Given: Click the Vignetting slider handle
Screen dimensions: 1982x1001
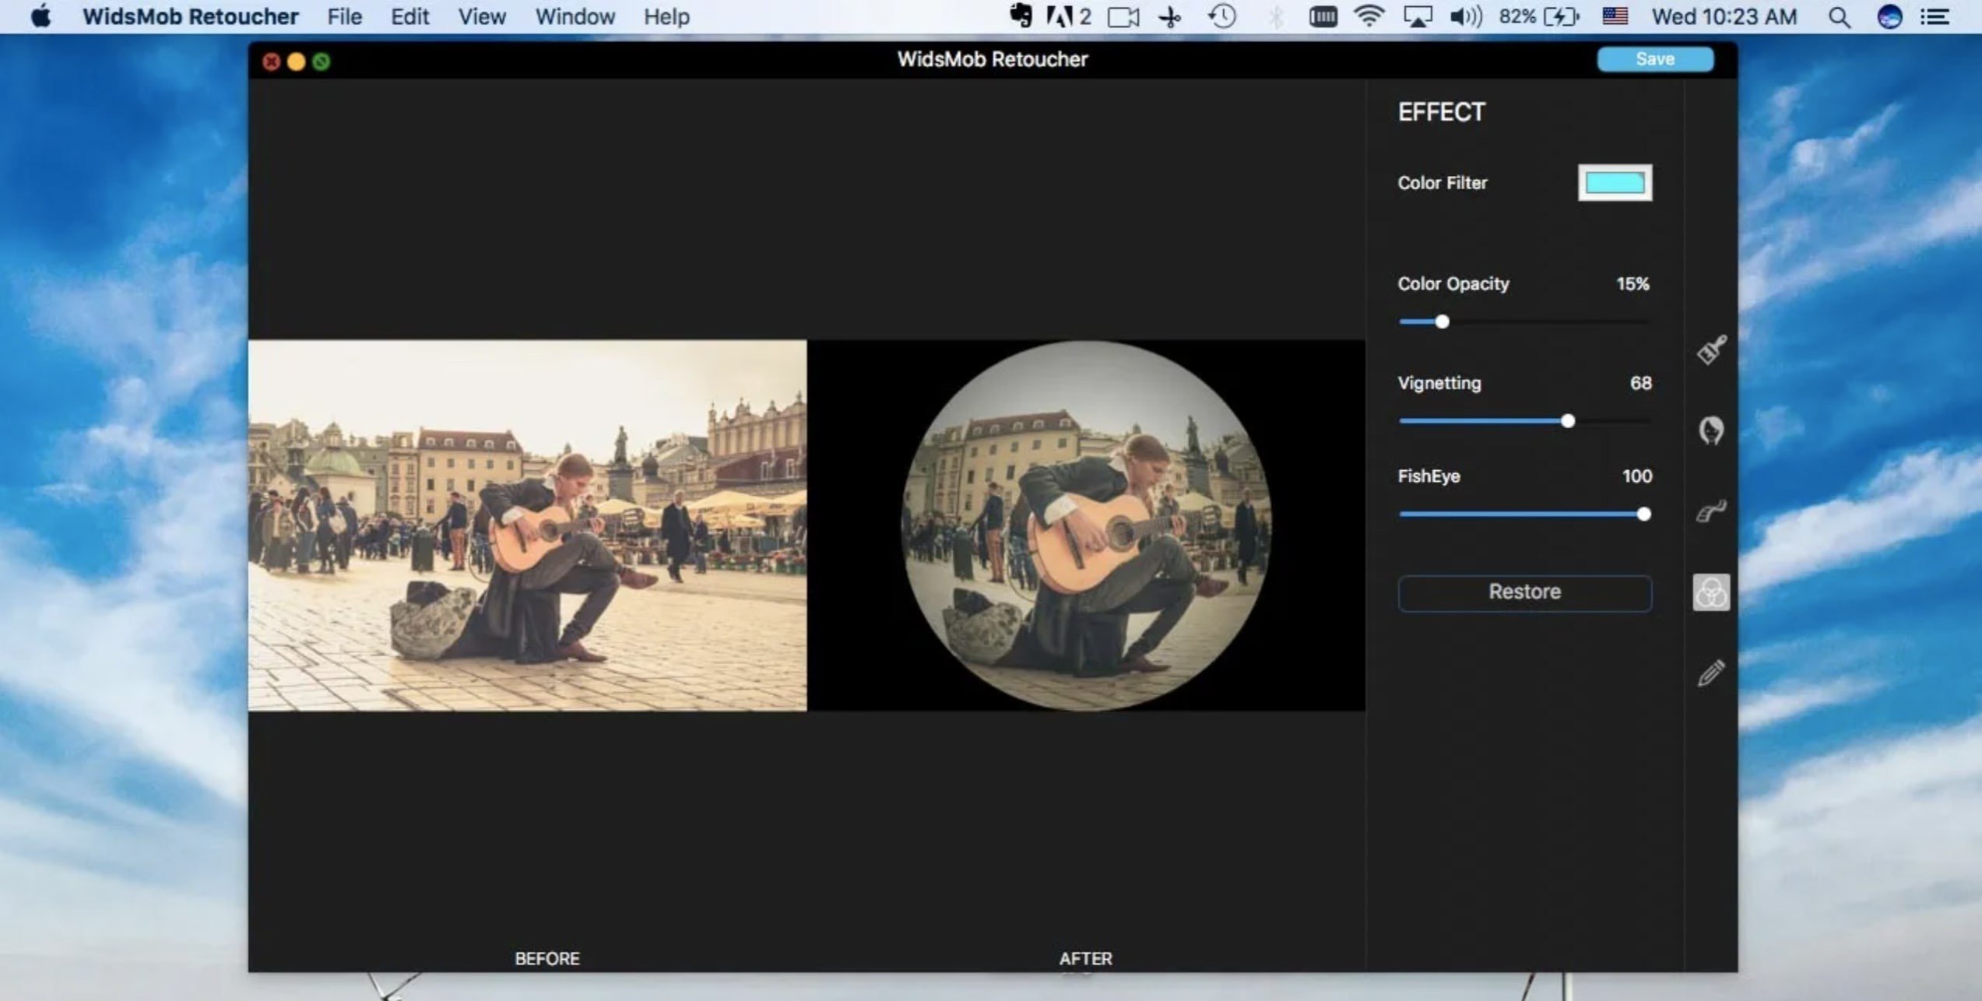Looking at the screenshot, I should point(1568,421).
